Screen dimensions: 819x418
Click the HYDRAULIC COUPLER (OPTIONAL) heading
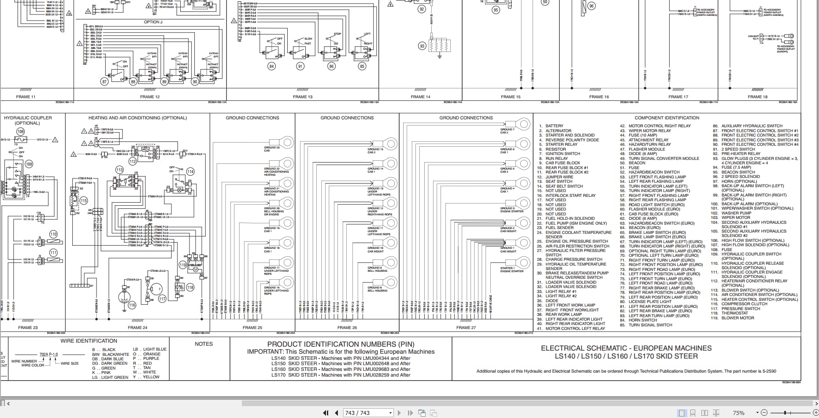click(x=28, y=120)
